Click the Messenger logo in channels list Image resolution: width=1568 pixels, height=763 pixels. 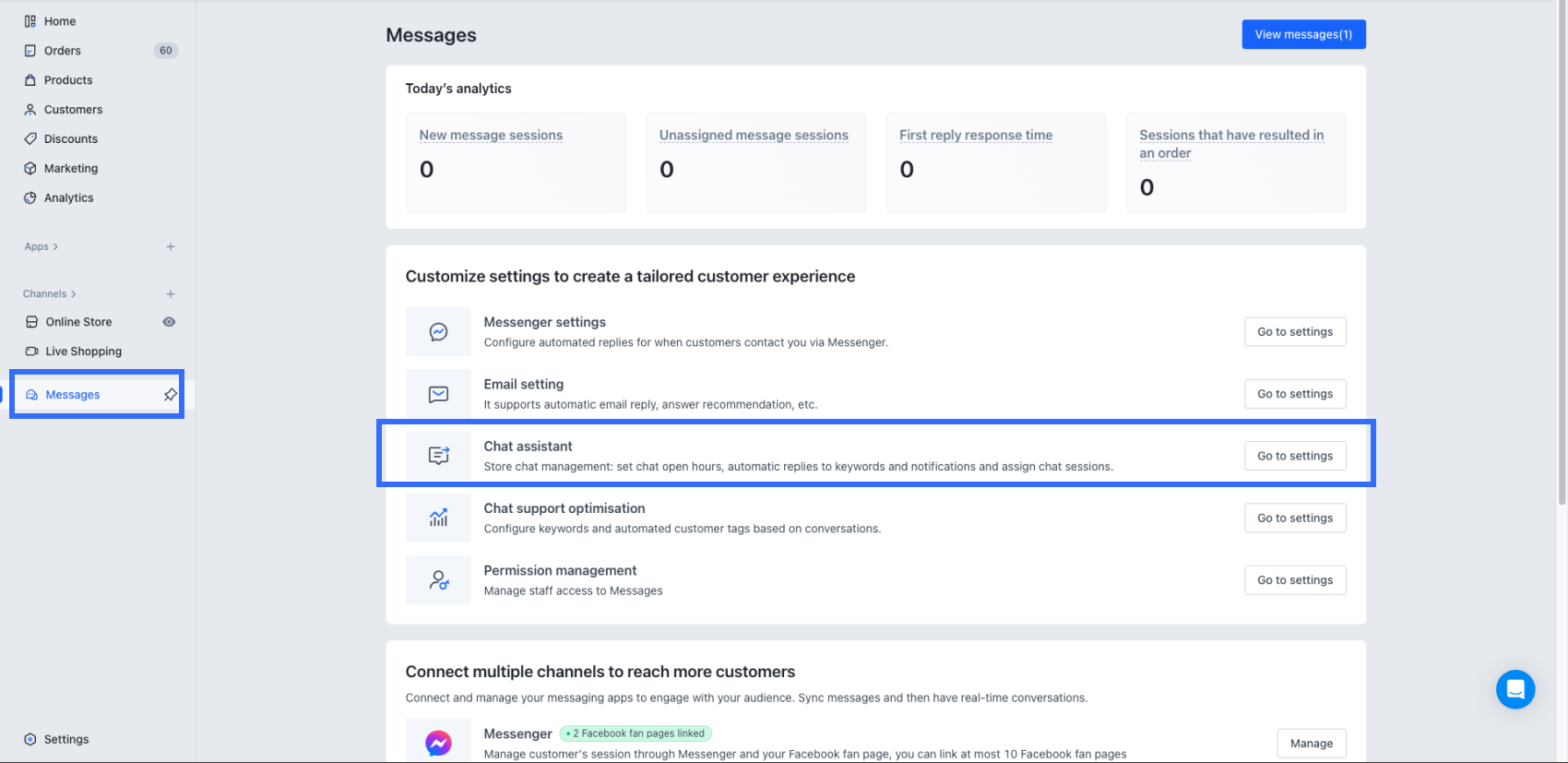point(438,743)
